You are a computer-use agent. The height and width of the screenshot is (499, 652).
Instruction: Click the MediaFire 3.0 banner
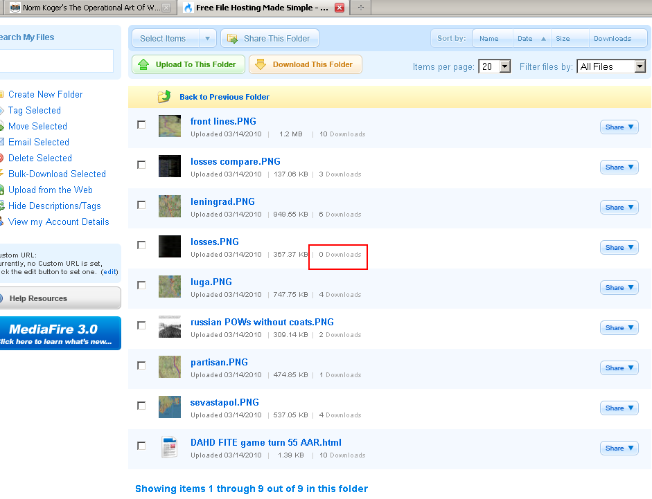click(60, 333)
